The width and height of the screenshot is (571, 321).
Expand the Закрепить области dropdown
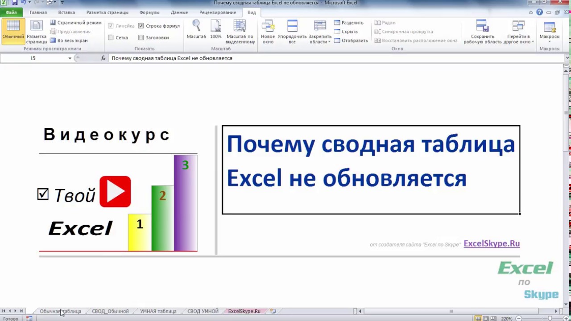tap(320, 31)
